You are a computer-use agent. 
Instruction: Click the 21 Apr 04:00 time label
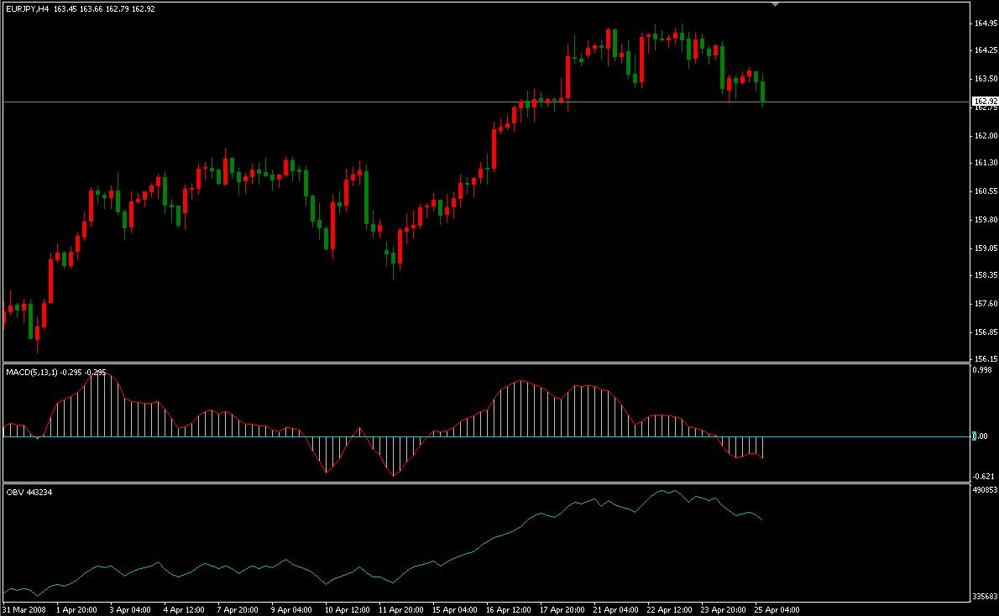click(615, 609)
